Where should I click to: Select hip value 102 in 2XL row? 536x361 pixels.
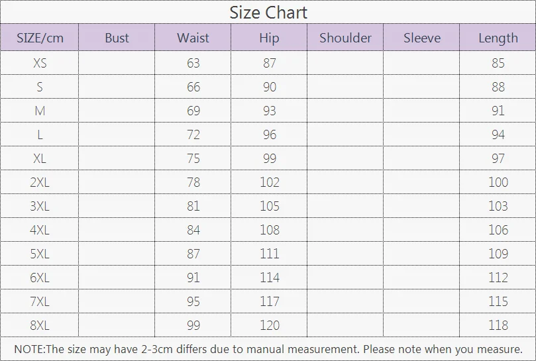pyautogui.click(x=270, y=182)
